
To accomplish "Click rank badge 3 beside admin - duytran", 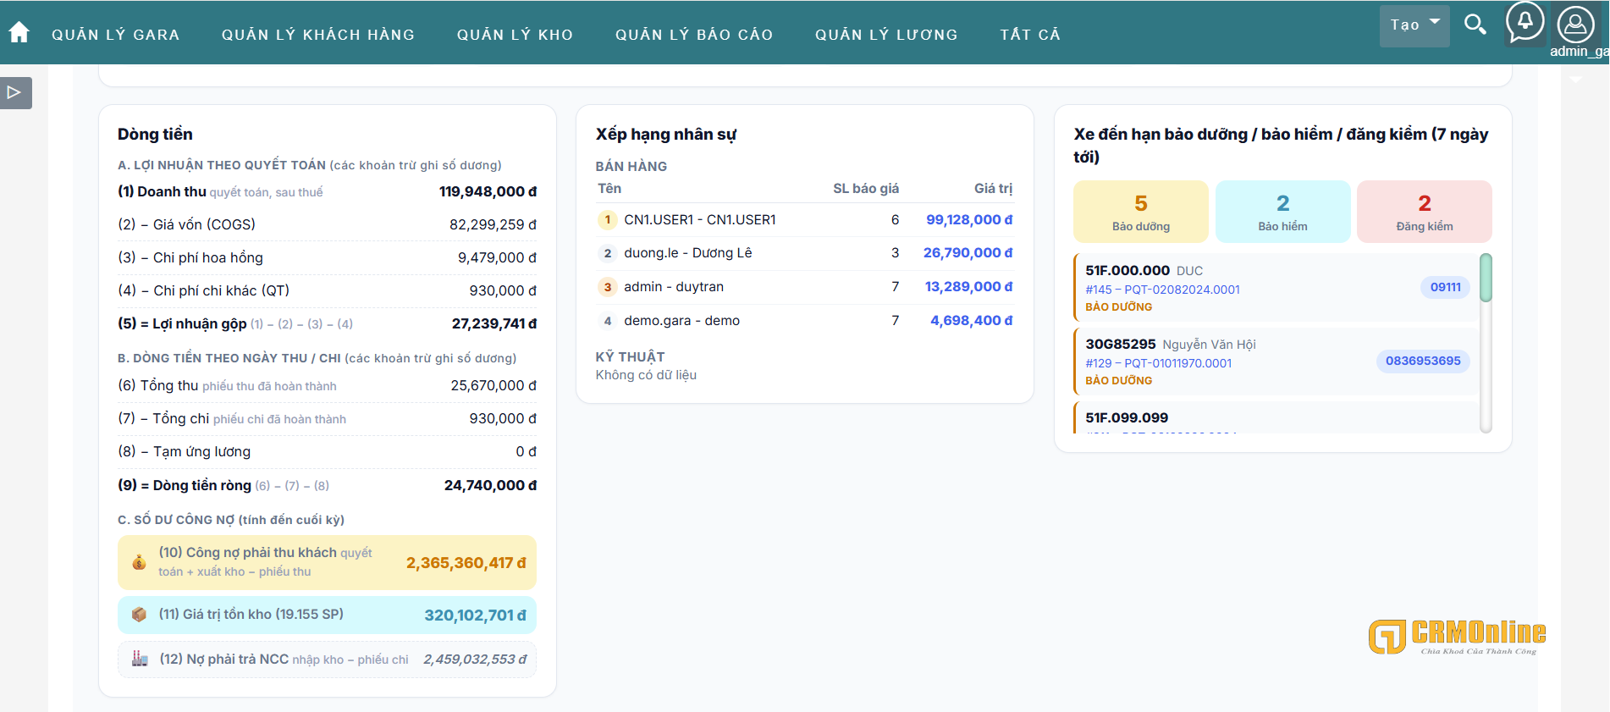I will pos(608,287).
